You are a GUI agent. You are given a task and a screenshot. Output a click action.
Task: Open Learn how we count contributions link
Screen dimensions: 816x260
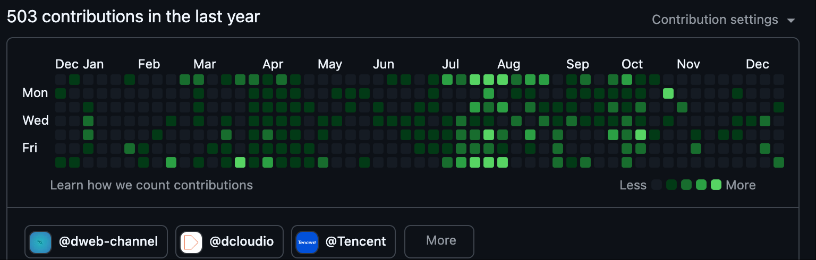[151, 185]
